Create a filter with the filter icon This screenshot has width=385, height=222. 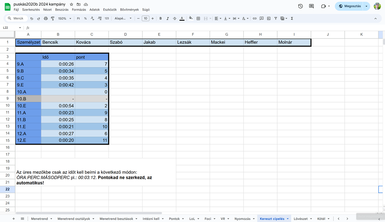pyautogui.click(x=275, y=18)
